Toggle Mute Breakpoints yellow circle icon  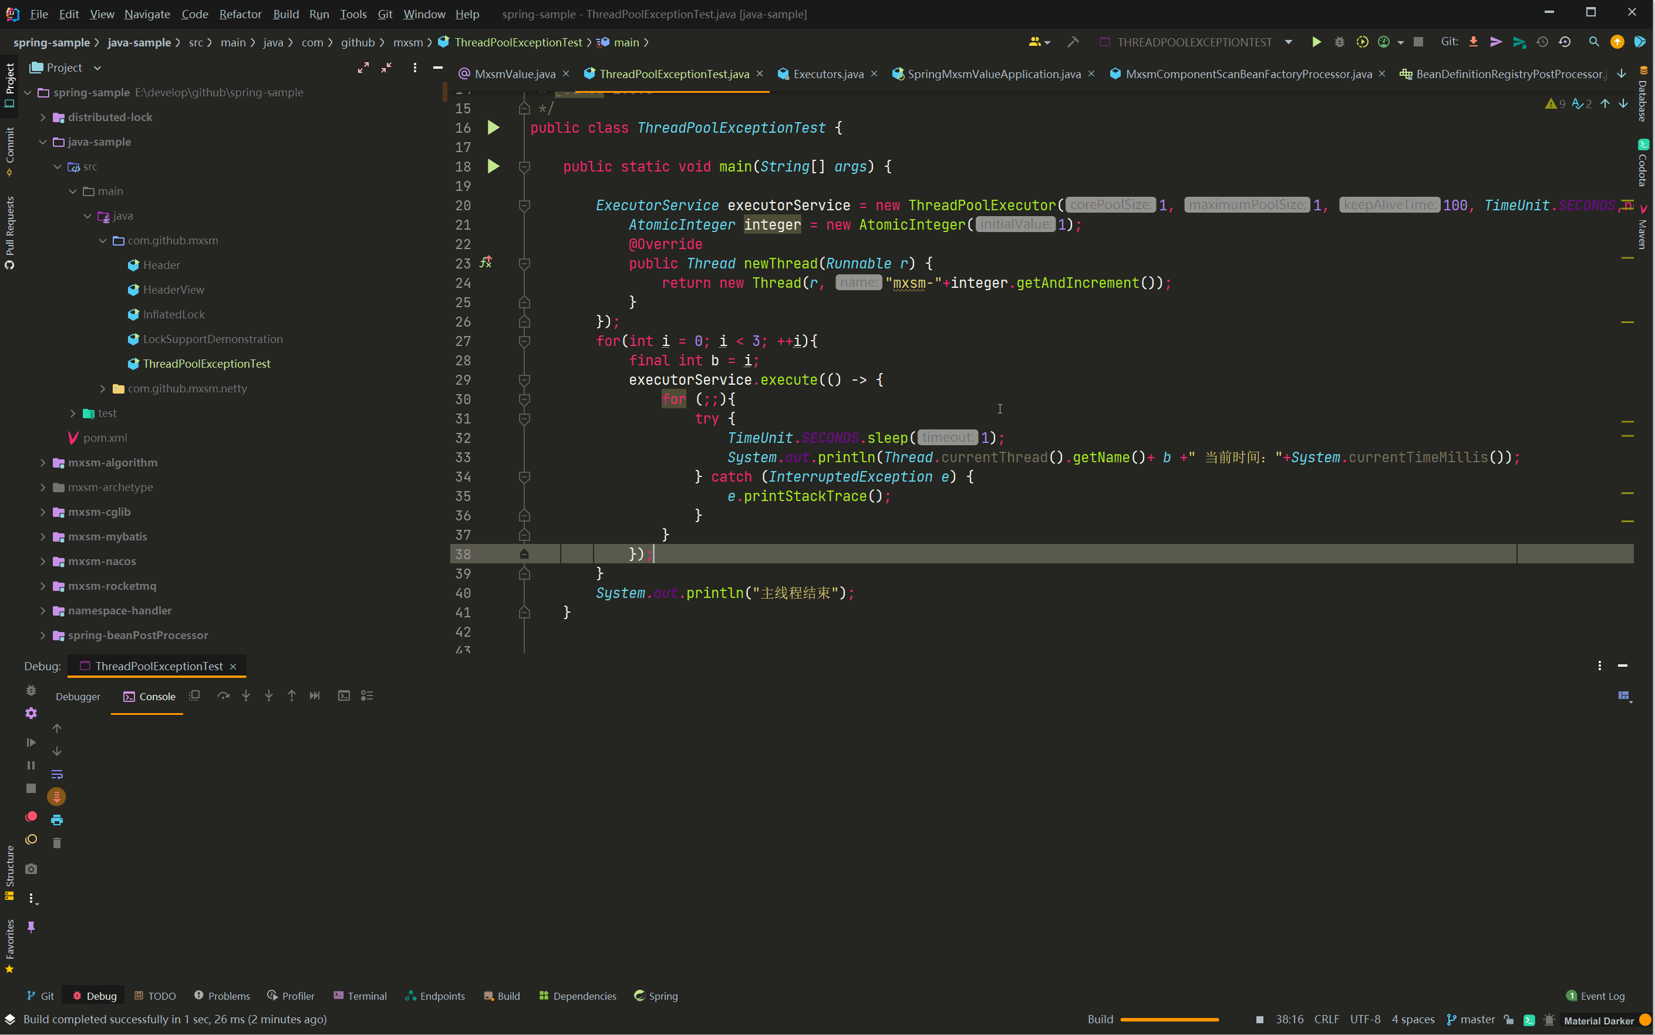(x=31, y=840)
